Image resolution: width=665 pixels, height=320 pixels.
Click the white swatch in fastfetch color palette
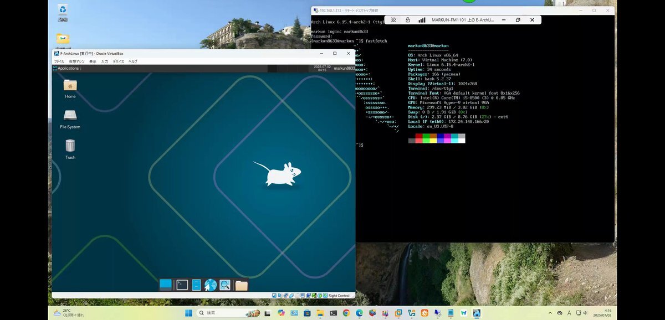point(462,141)
